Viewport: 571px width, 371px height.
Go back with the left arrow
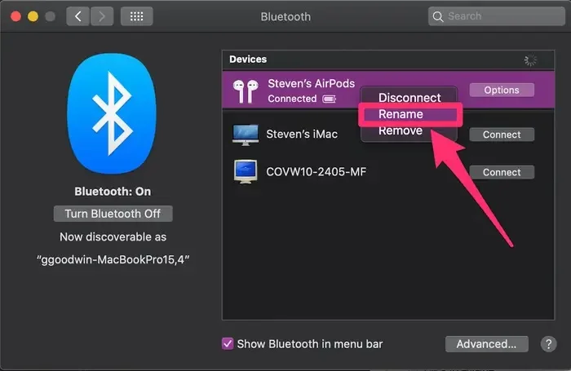[77, 16]
